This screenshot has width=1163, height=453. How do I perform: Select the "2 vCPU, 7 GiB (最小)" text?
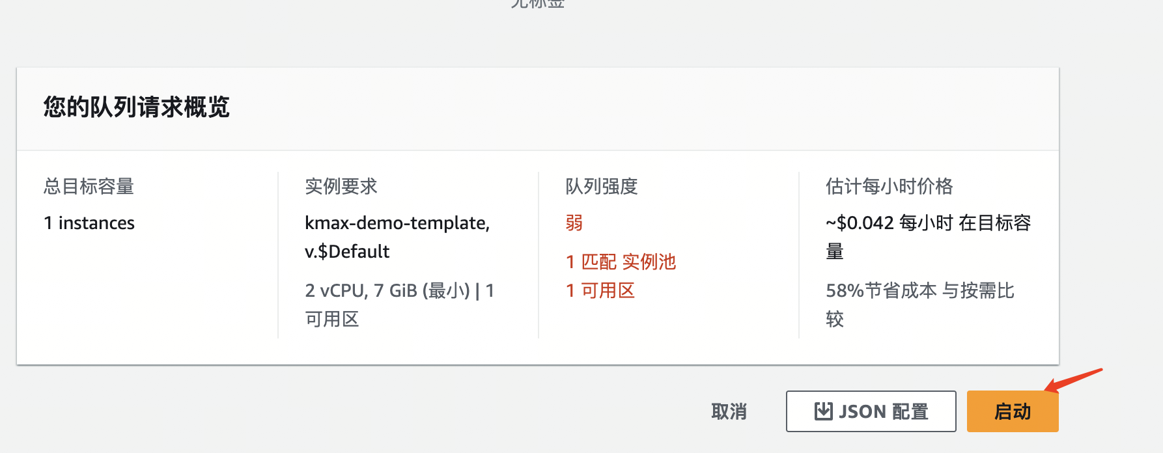click(x=387, y=291)
